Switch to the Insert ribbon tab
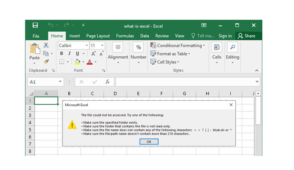 tap(74, 36)
